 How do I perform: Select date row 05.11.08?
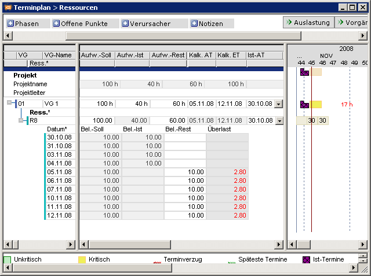point(60,172)
